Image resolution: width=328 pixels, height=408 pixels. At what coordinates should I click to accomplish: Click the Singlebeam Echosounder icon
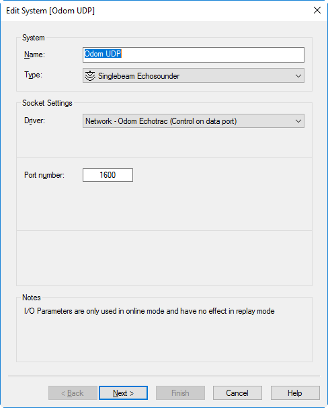[x=90, y=75]
